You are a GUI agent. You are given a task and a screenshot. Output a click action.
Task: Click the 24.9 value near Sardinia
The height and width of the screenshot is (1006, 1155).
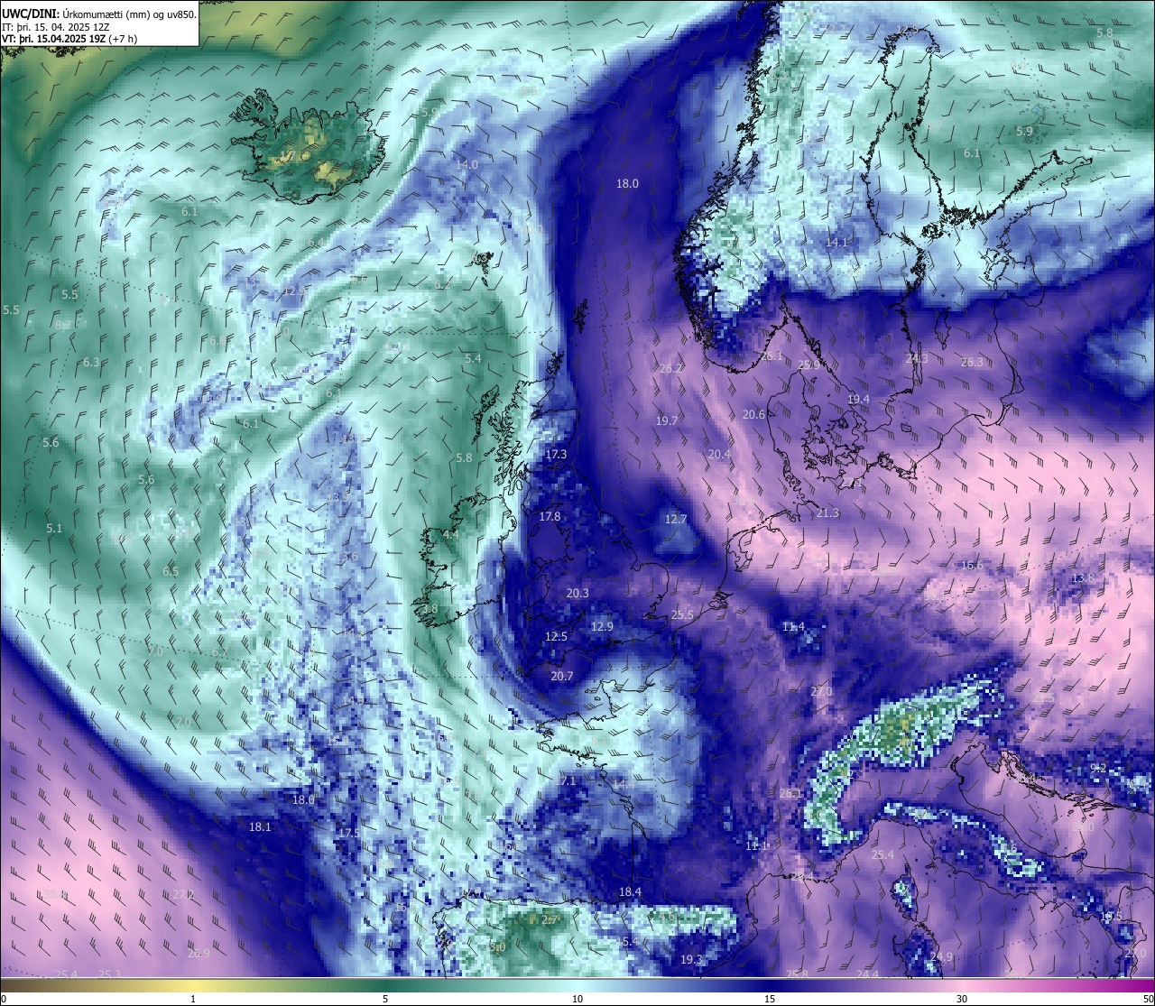pos(941,957)
